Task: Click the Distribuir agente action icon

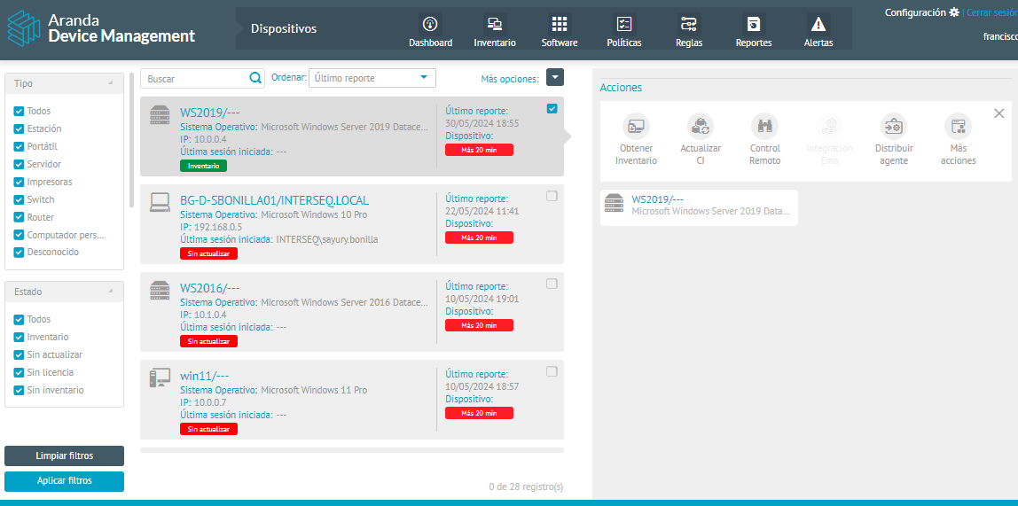Action: pos(894,127)
